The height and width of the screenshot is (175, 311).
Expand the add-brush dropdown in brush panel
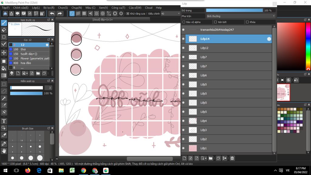pyautogui.click(x=27, y=74)
